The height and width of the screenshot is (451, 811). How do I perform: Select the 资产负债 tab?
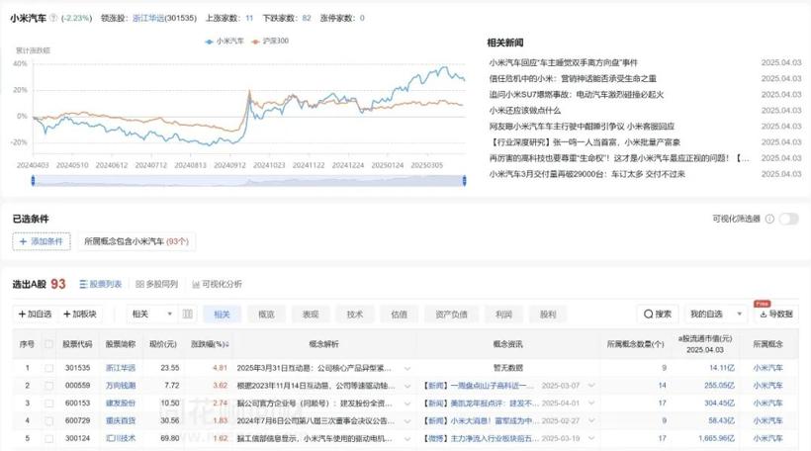coord(451,315)
